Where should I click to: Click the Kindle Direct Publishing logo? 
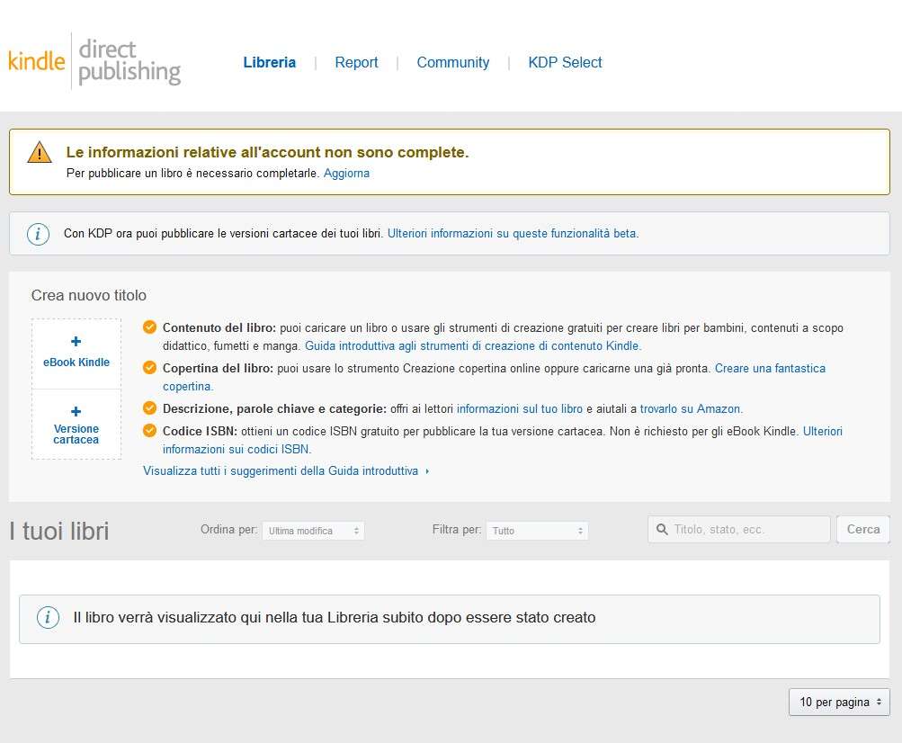pyautogui.click(x=94, y=62)
